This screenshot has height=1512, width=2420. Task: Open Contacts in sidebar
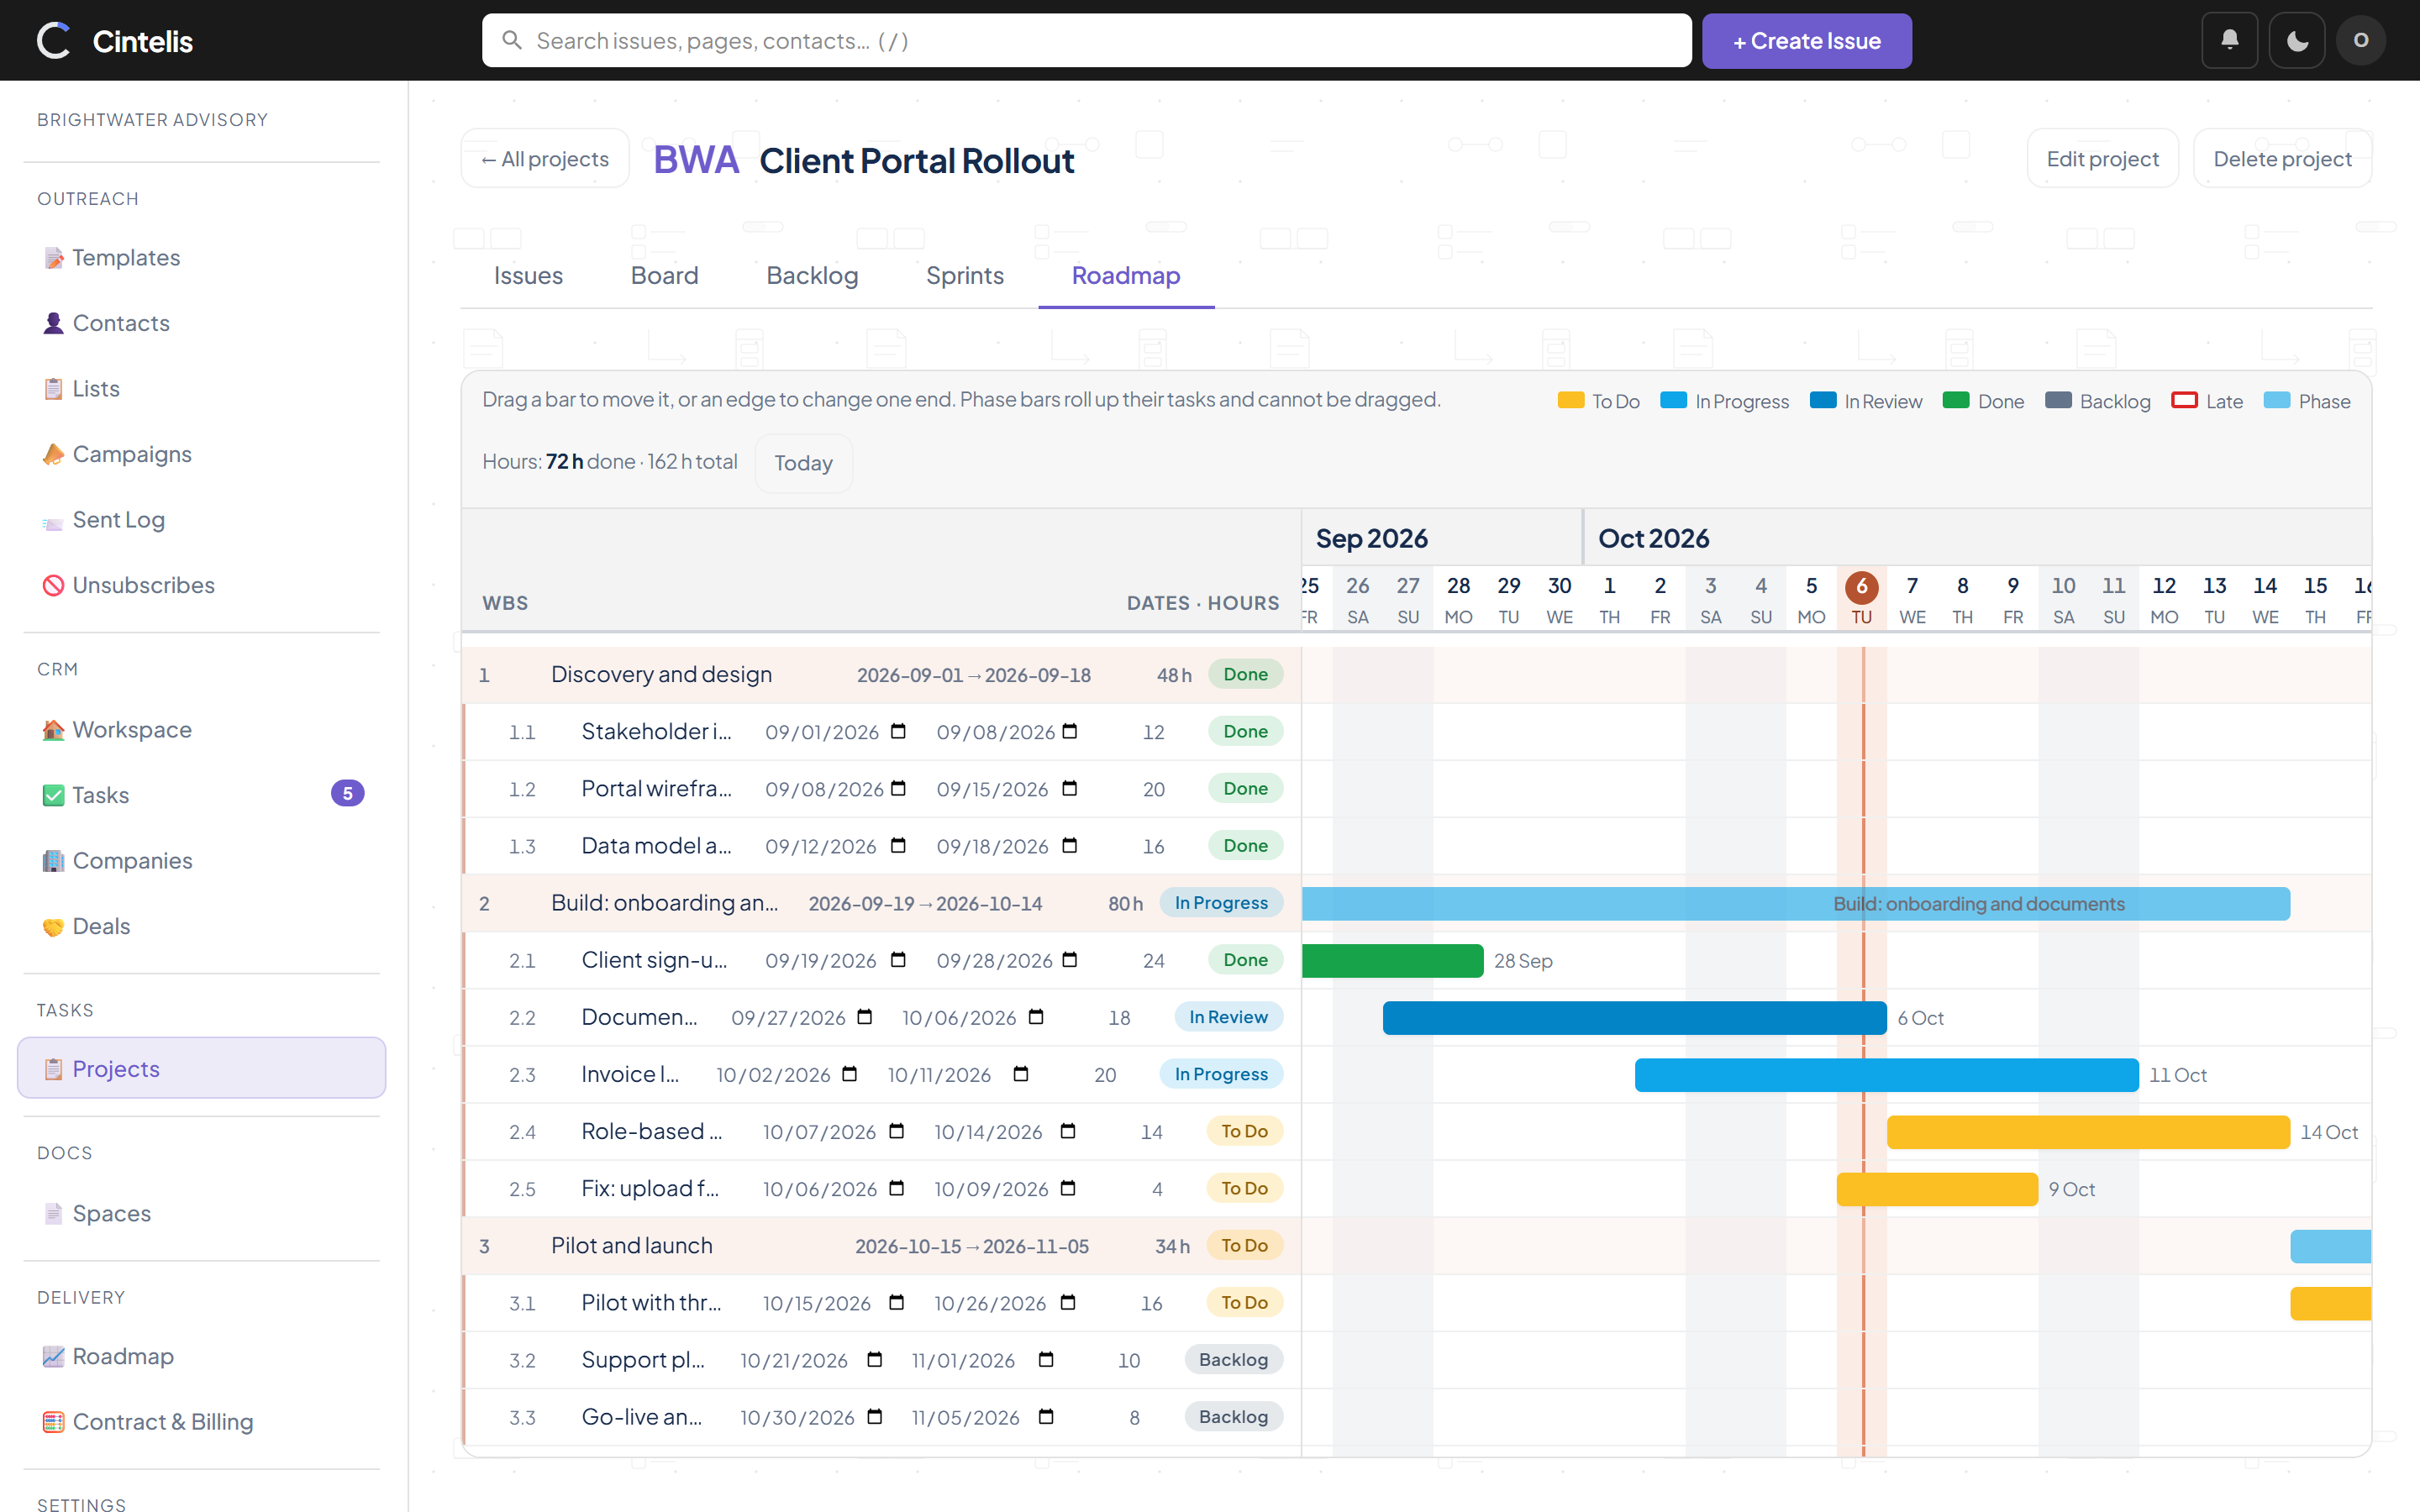pyautogui.click(x=202, y=323)
